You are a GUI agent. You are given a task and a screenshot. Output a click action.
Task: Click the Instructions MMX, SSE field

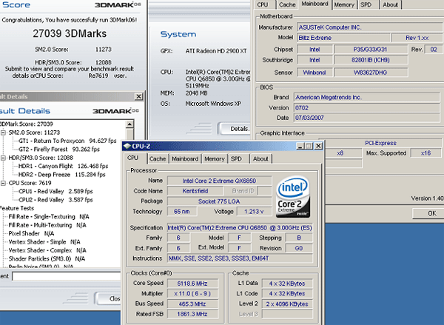(240, 258)
